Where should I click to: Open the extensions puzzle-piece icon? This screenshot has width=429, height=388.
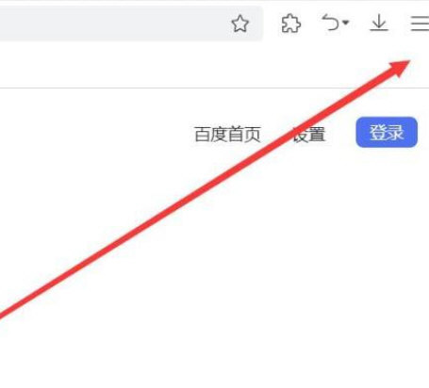tap(290, 24)
